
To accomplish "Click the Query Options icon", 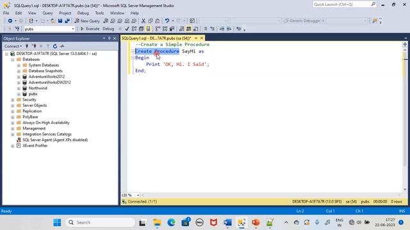I will (141, 29).
